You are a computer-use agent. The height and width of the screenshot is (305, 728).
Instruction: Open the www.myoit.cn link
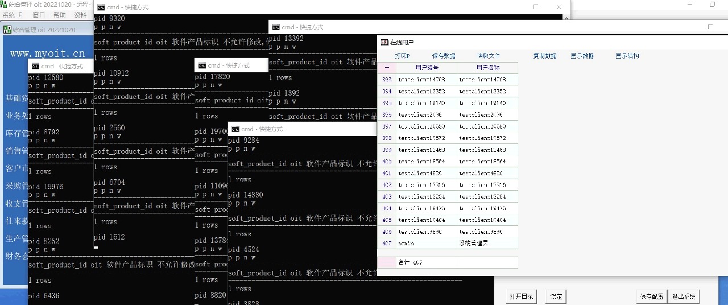pyautogui.click(x=47, y=53)
